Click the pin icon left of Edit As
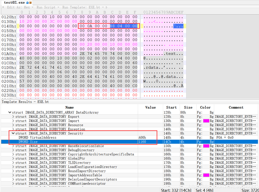 coord(3,7)
